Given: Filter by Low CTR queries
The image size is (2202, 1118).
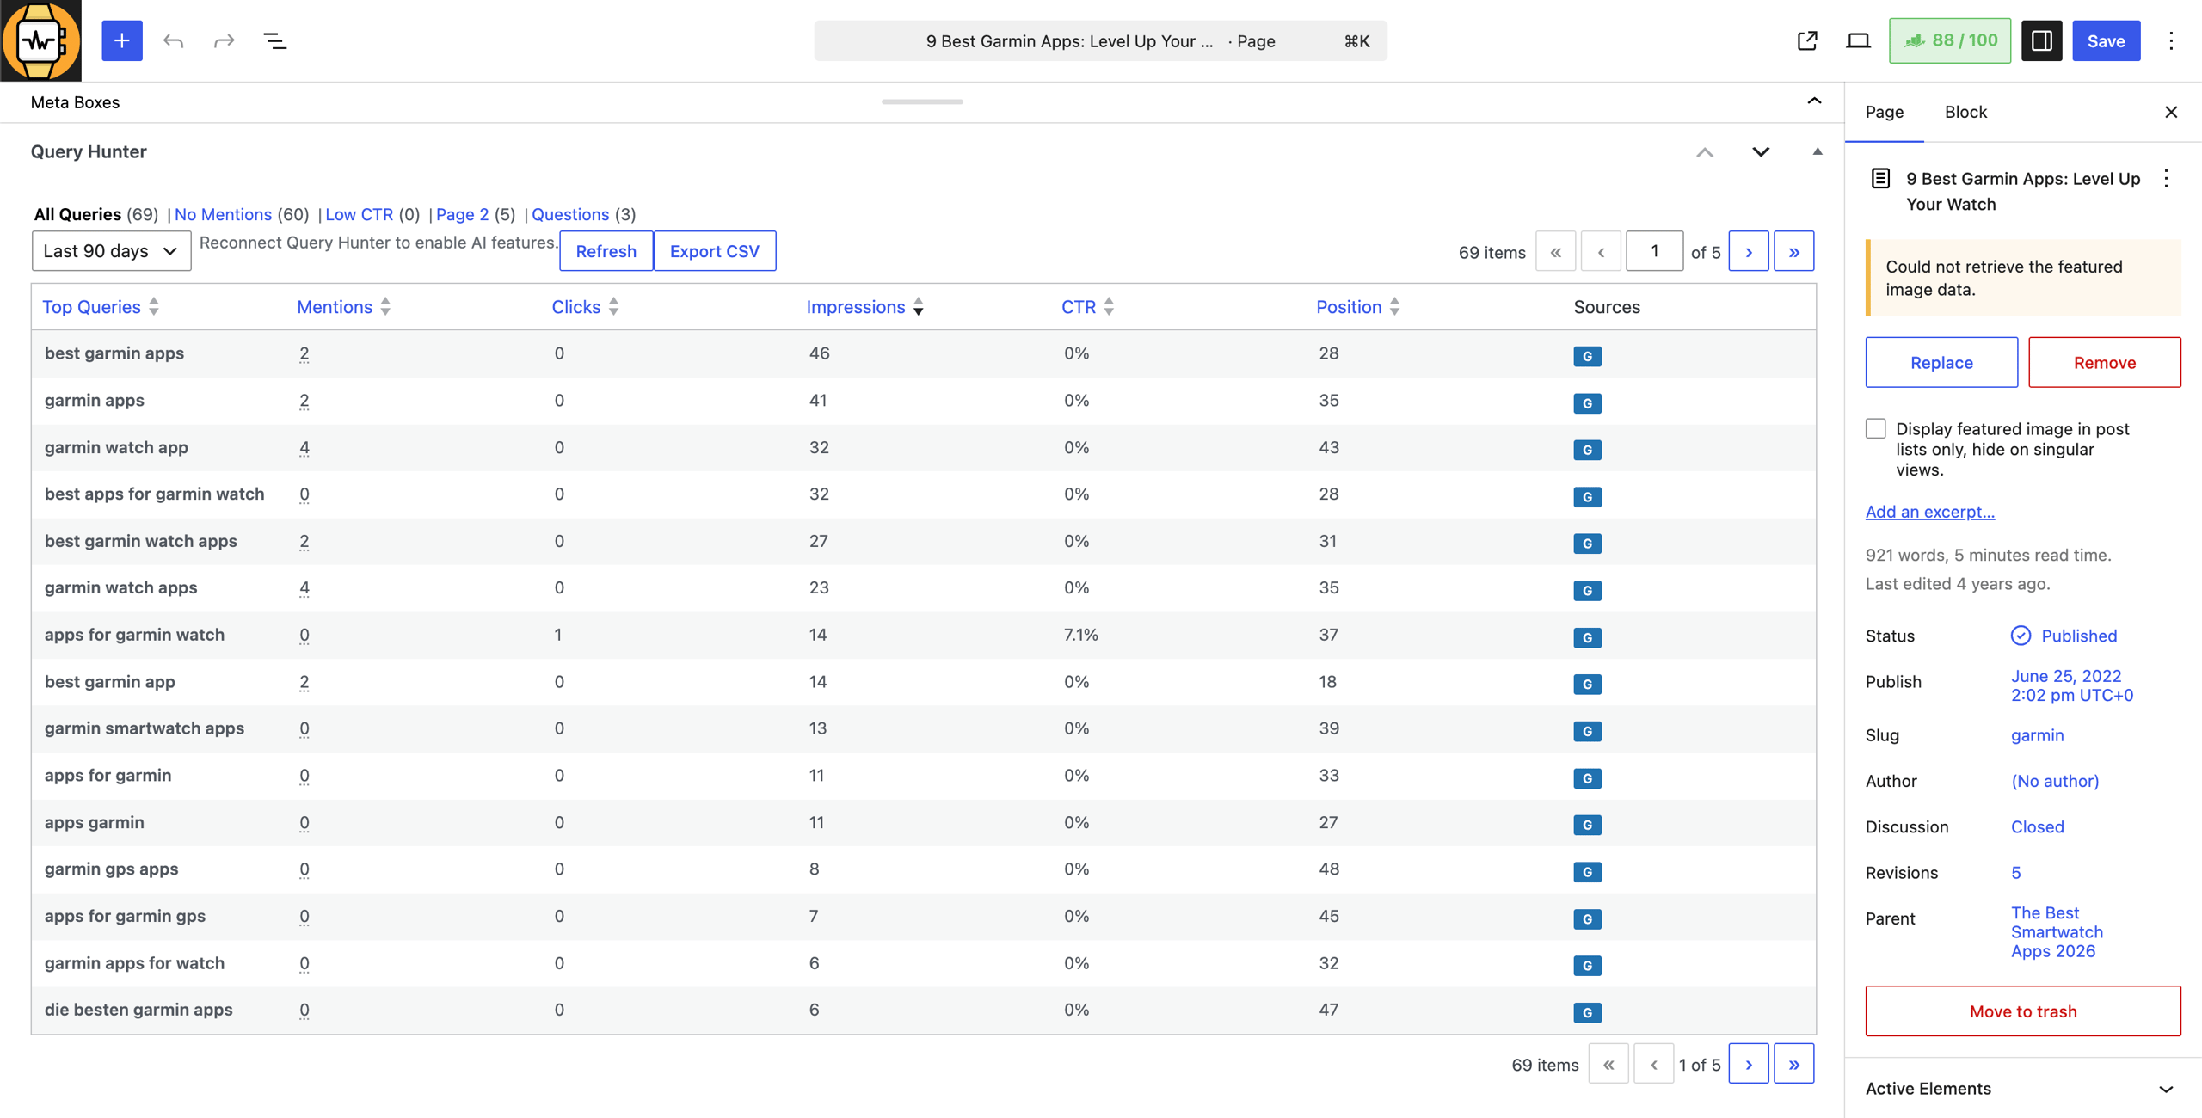Looking at the screenshot, I should [359, 214].
